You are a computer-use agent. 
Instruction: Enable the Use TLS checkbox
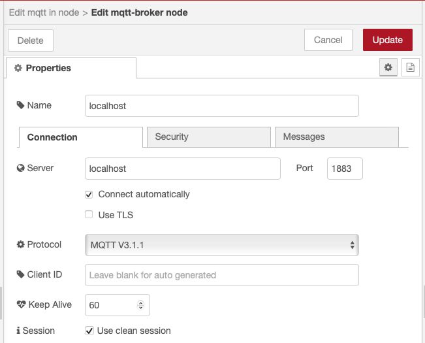(89, 214)
